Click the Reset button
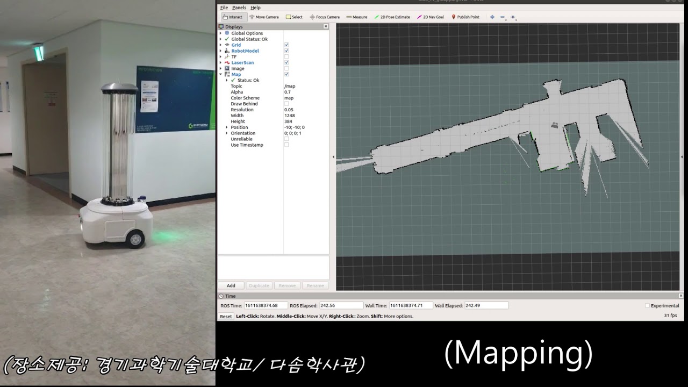This screenshot has width=688, height=387. (x=226, y=317)
